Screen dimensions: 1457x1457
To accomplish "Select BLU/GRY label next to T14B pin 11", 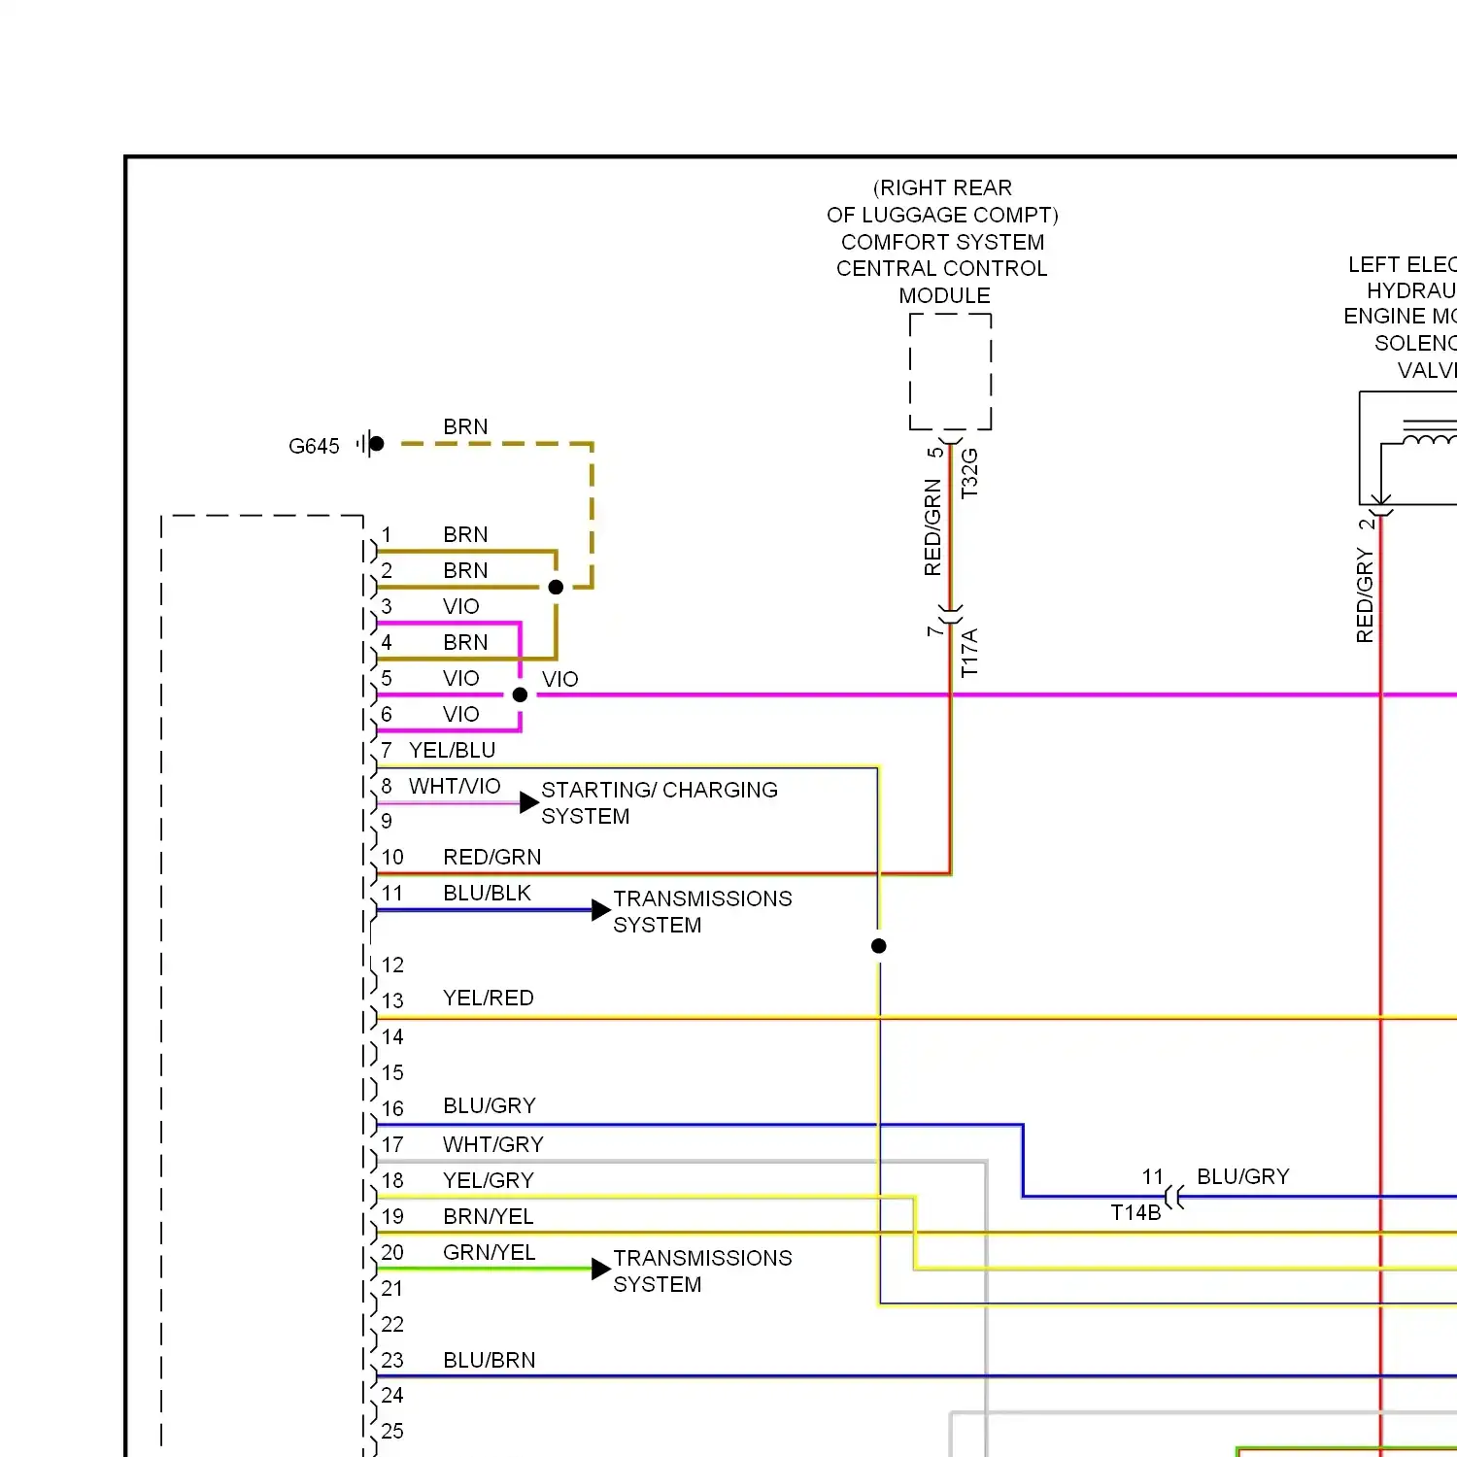I will pyautogui.click(x=1242, y=1176).
